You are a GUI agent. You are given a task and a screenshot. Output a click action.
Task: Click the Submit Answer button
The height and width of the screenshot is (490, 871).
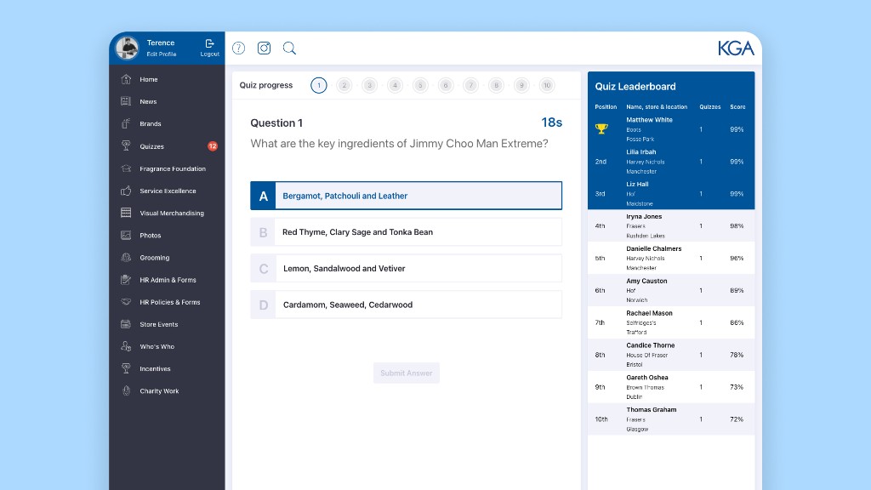406,373
